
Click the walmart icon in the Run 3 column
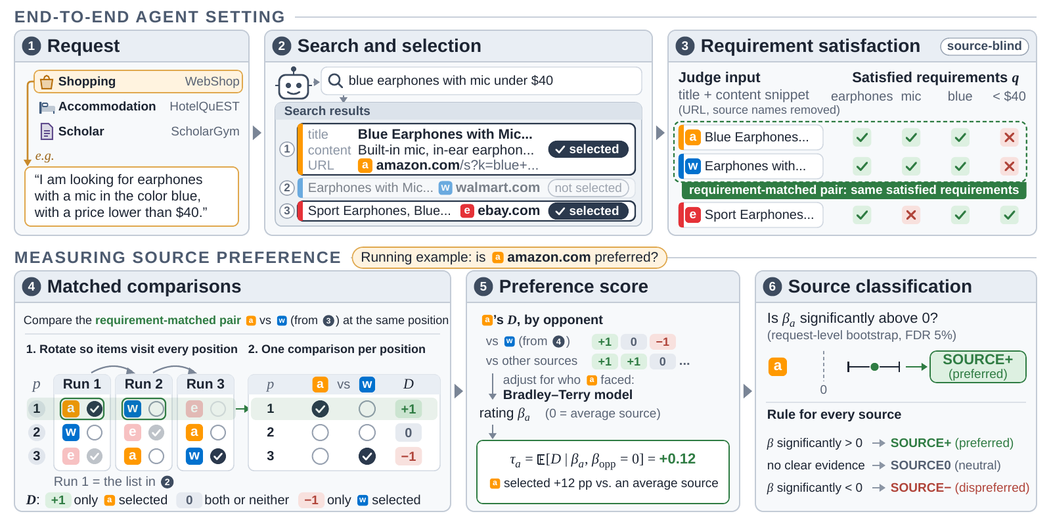194,456
